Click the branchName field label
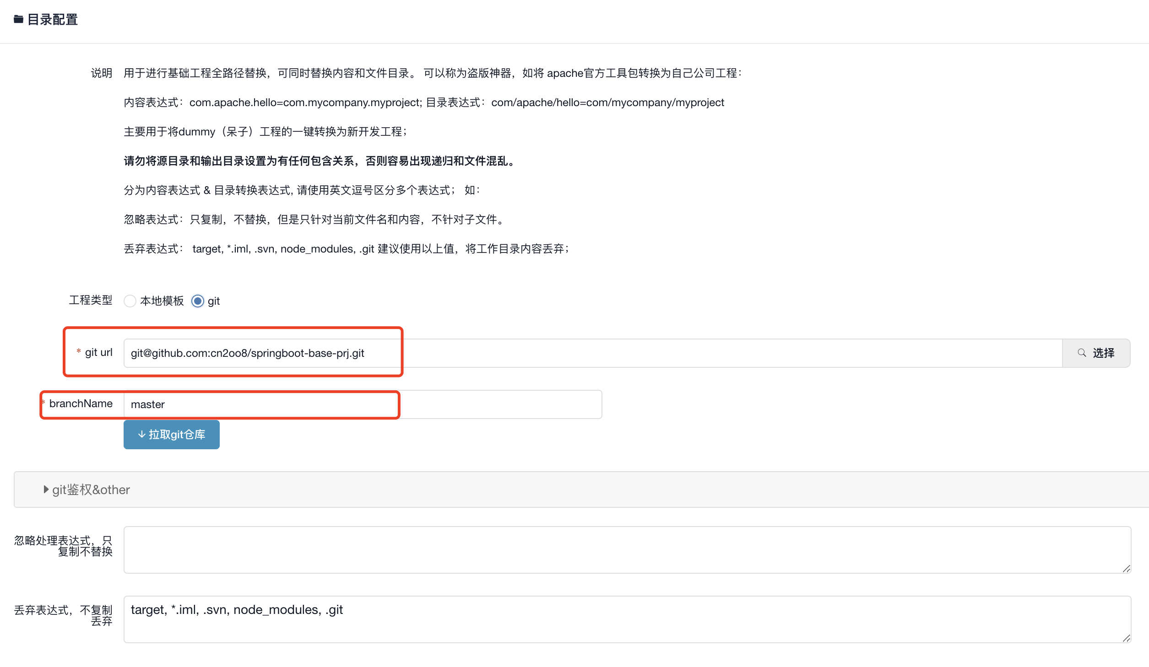The image size is (1149, 667). click(x=81, y=403)
